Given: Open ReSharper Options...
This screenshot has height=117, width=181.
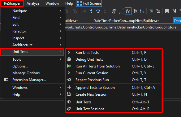Looking at the screenshot, I should [33, 66].
